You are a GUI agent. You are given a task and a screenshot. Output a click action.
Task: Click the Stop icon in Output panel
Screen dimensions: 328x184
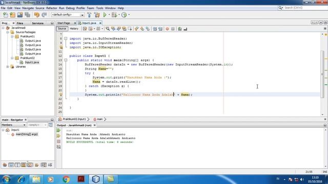[x=58, y=142]
